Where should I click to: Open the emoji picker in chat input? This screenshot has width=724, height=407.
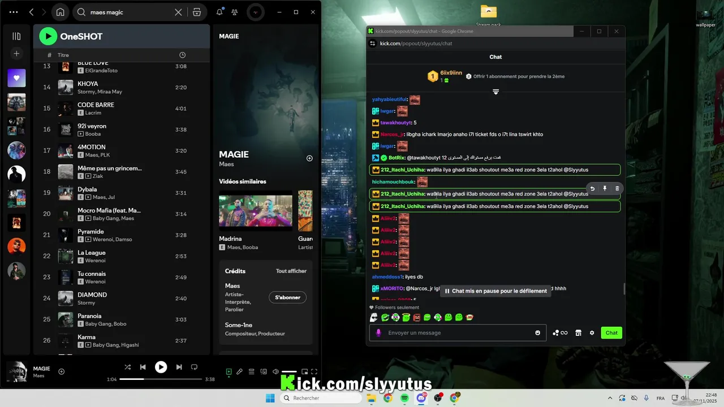tap(538, 333)
